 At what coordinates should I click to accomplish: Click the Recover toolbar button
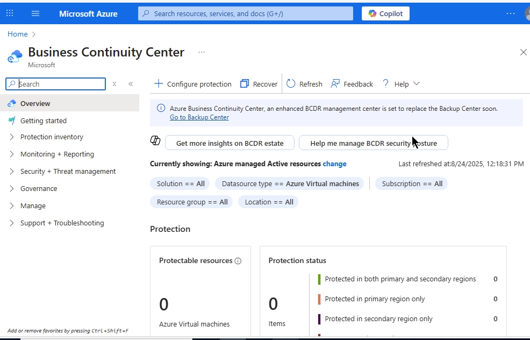(x=259, y=84)
